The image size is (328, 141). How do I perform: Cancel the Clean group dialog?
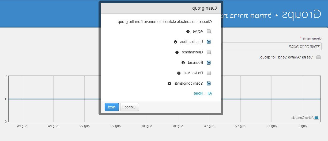tap(130, 107)
